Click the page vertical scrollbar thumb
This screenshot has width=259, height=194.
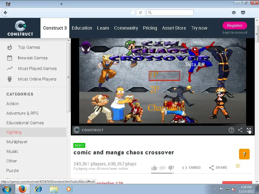click(257, 34)
